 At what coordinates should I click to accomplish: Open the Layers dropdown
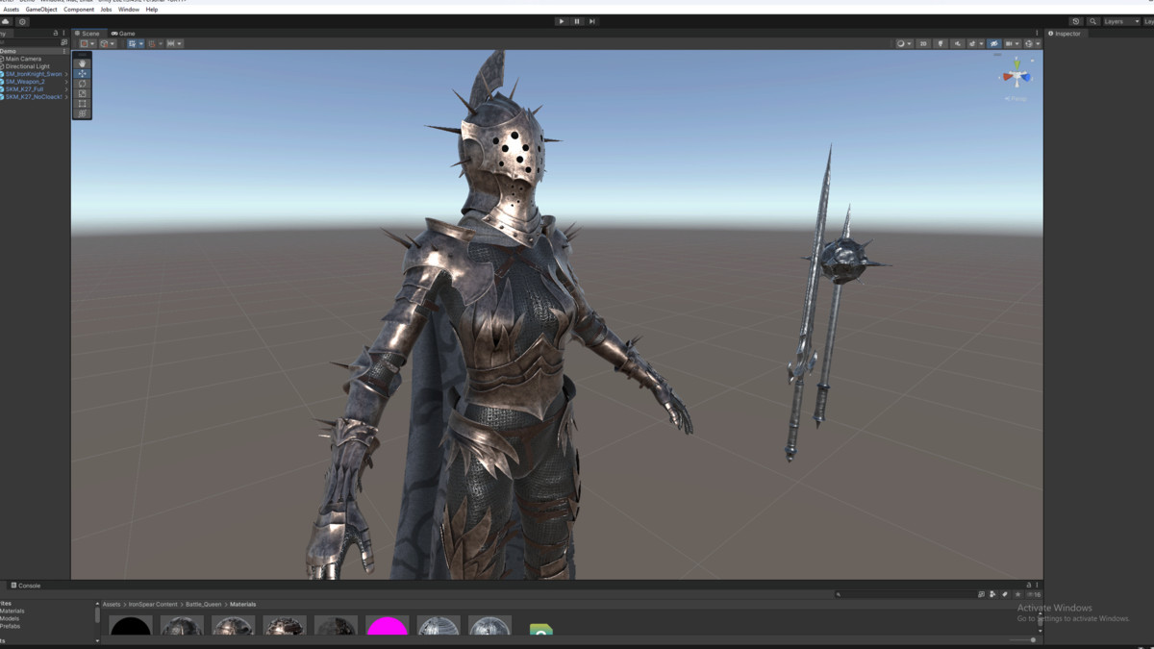pos(1120,21)
